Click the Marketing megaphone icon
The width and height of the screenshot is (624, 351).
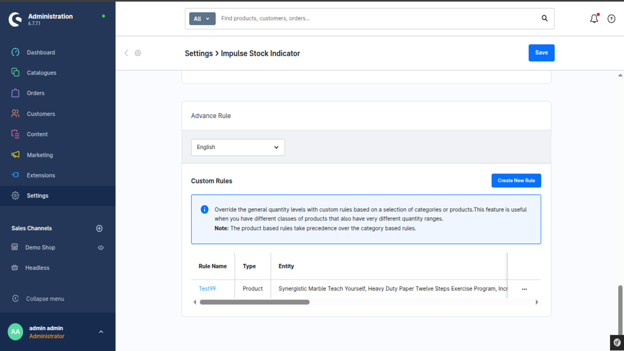[15, 155]
